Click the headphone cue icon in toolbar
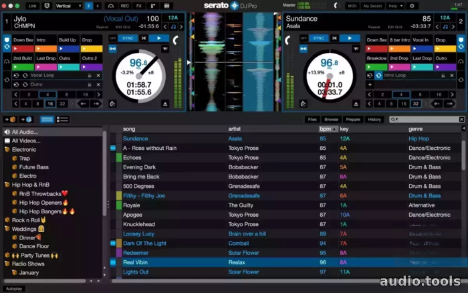 click(111, 6)
